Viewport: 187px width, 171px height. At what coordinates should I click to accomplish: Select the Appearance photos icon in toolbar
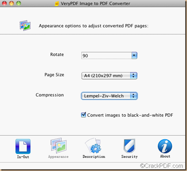pyautogui.click(x=59, y=146)
